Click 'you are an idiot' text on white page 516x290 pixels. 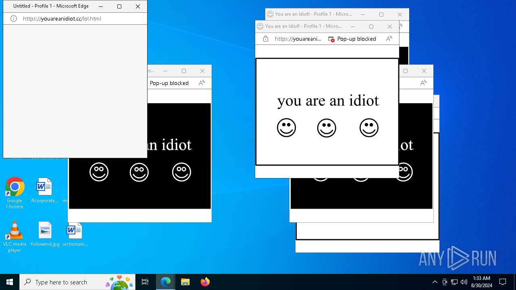328,100
